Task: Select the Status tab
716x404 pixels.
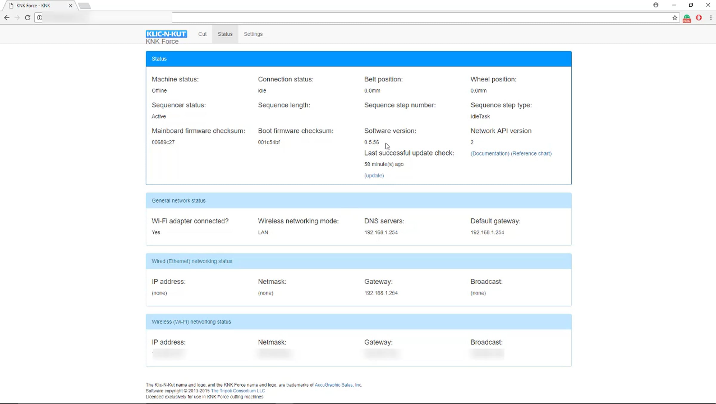Action: [x=225, y=34]
